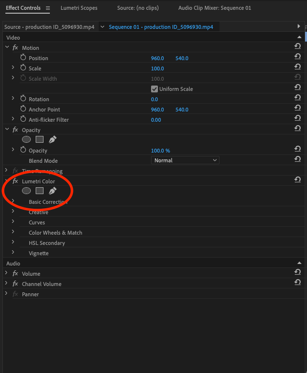Open the Blend Mode dropdown
Screen dimensions: 307x373
tap(185, 160)
